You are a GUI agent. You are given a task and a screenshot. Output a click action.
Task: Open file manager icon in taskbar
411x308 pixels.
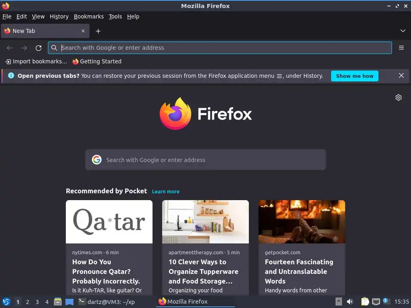58,302
